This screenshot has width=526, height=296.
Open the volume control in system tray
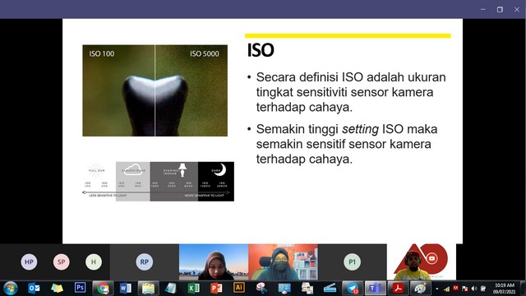point(474,289)
